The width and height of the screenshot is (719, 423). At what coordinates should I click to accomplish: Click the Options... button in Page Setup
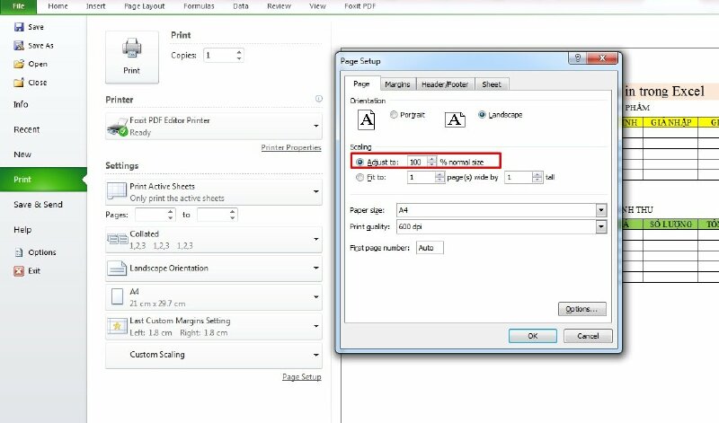tap(581, 309)
